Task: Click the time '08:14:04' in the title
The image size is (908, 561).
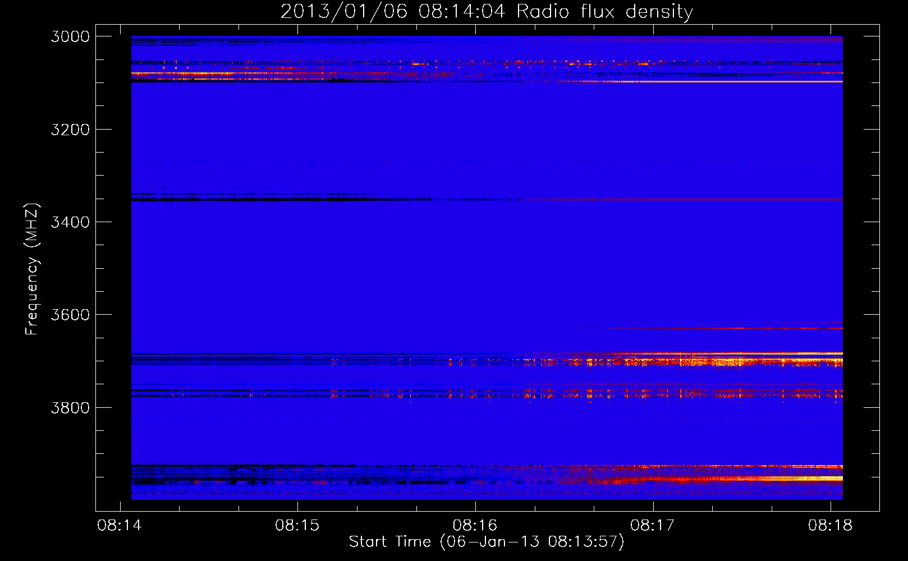Action: point(462,11)
